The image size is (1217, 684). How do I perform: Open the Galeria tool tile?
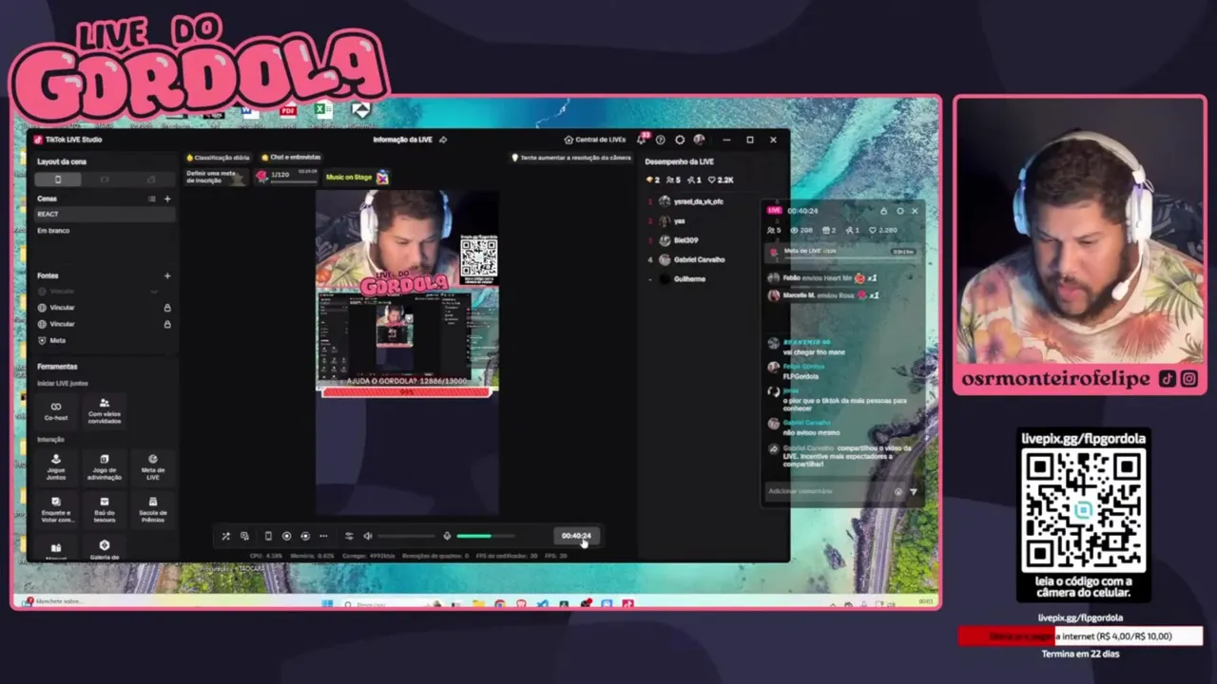(105, 549)
